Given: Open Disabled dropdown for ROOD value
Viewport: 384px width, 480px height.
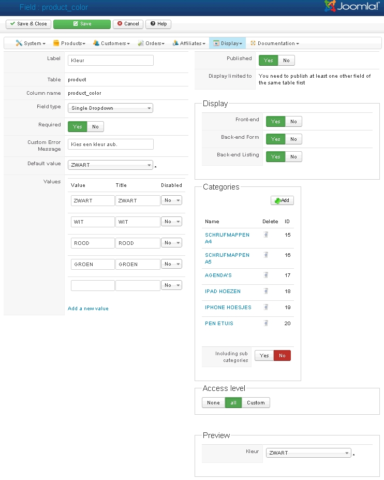Looking at the screenshot, I should coord(171,243).
